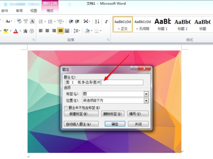
Task: Toggle justify alignment button
Action: point(60,31)
